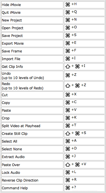The image size is (106, 193).
Task: Click the Shift arrow icon in Get Clip Info row
Action: pos(68,67)
